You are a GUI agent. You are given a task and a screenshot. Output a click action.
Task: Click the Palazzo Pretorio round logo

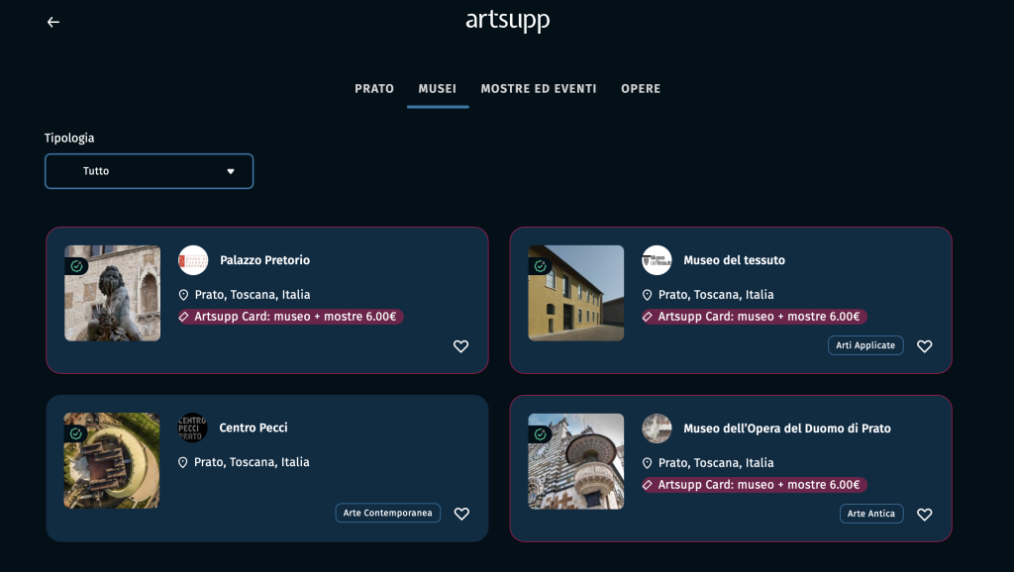tap(193, 260)
